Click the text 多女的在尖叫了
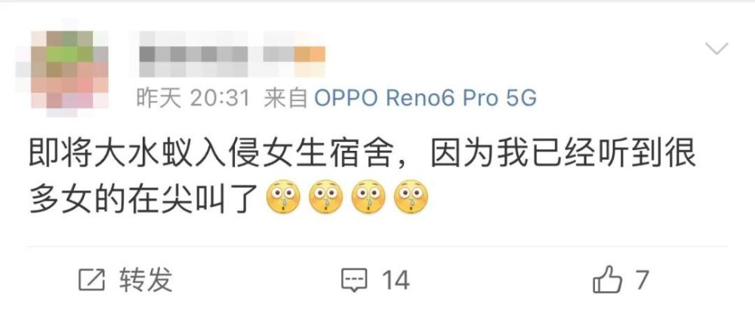 [142, 198]
